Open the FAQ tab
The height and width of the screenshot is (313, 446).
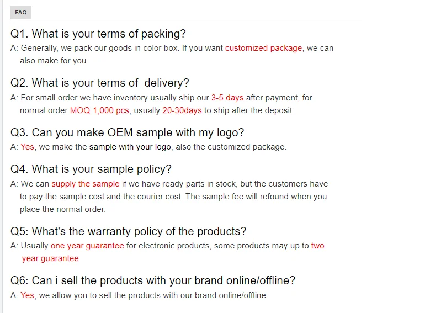tap(21, 12)
